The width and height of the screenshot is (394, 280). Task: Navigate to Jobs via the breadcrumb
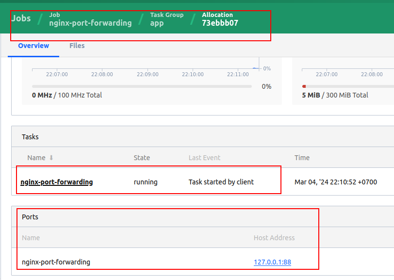[21, 18]
